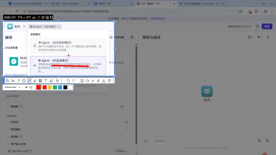Choose the green color swatch

pos(55,87)
